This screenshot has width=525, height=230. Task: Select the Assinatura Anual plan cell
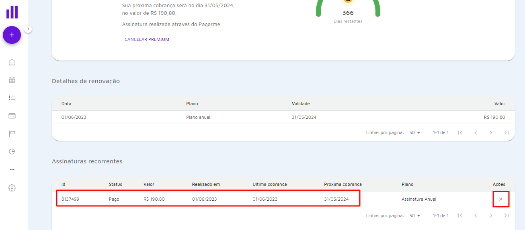pyautogui.click(x=419, y=199)
